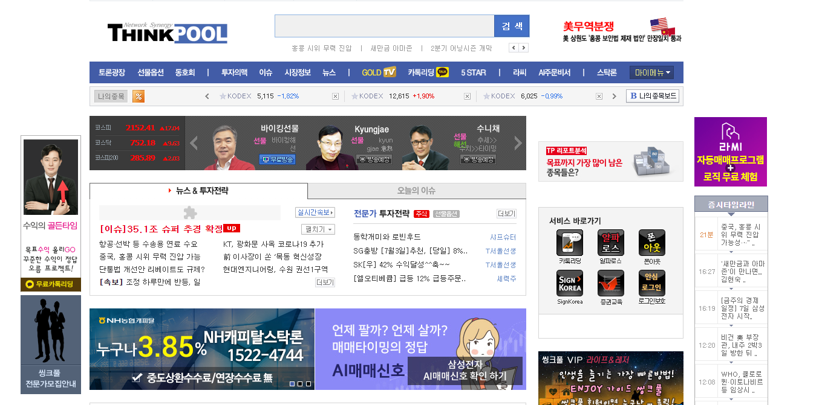Open the SignKorea service shortcut icon
822x405 pixels.
[569, 283]
